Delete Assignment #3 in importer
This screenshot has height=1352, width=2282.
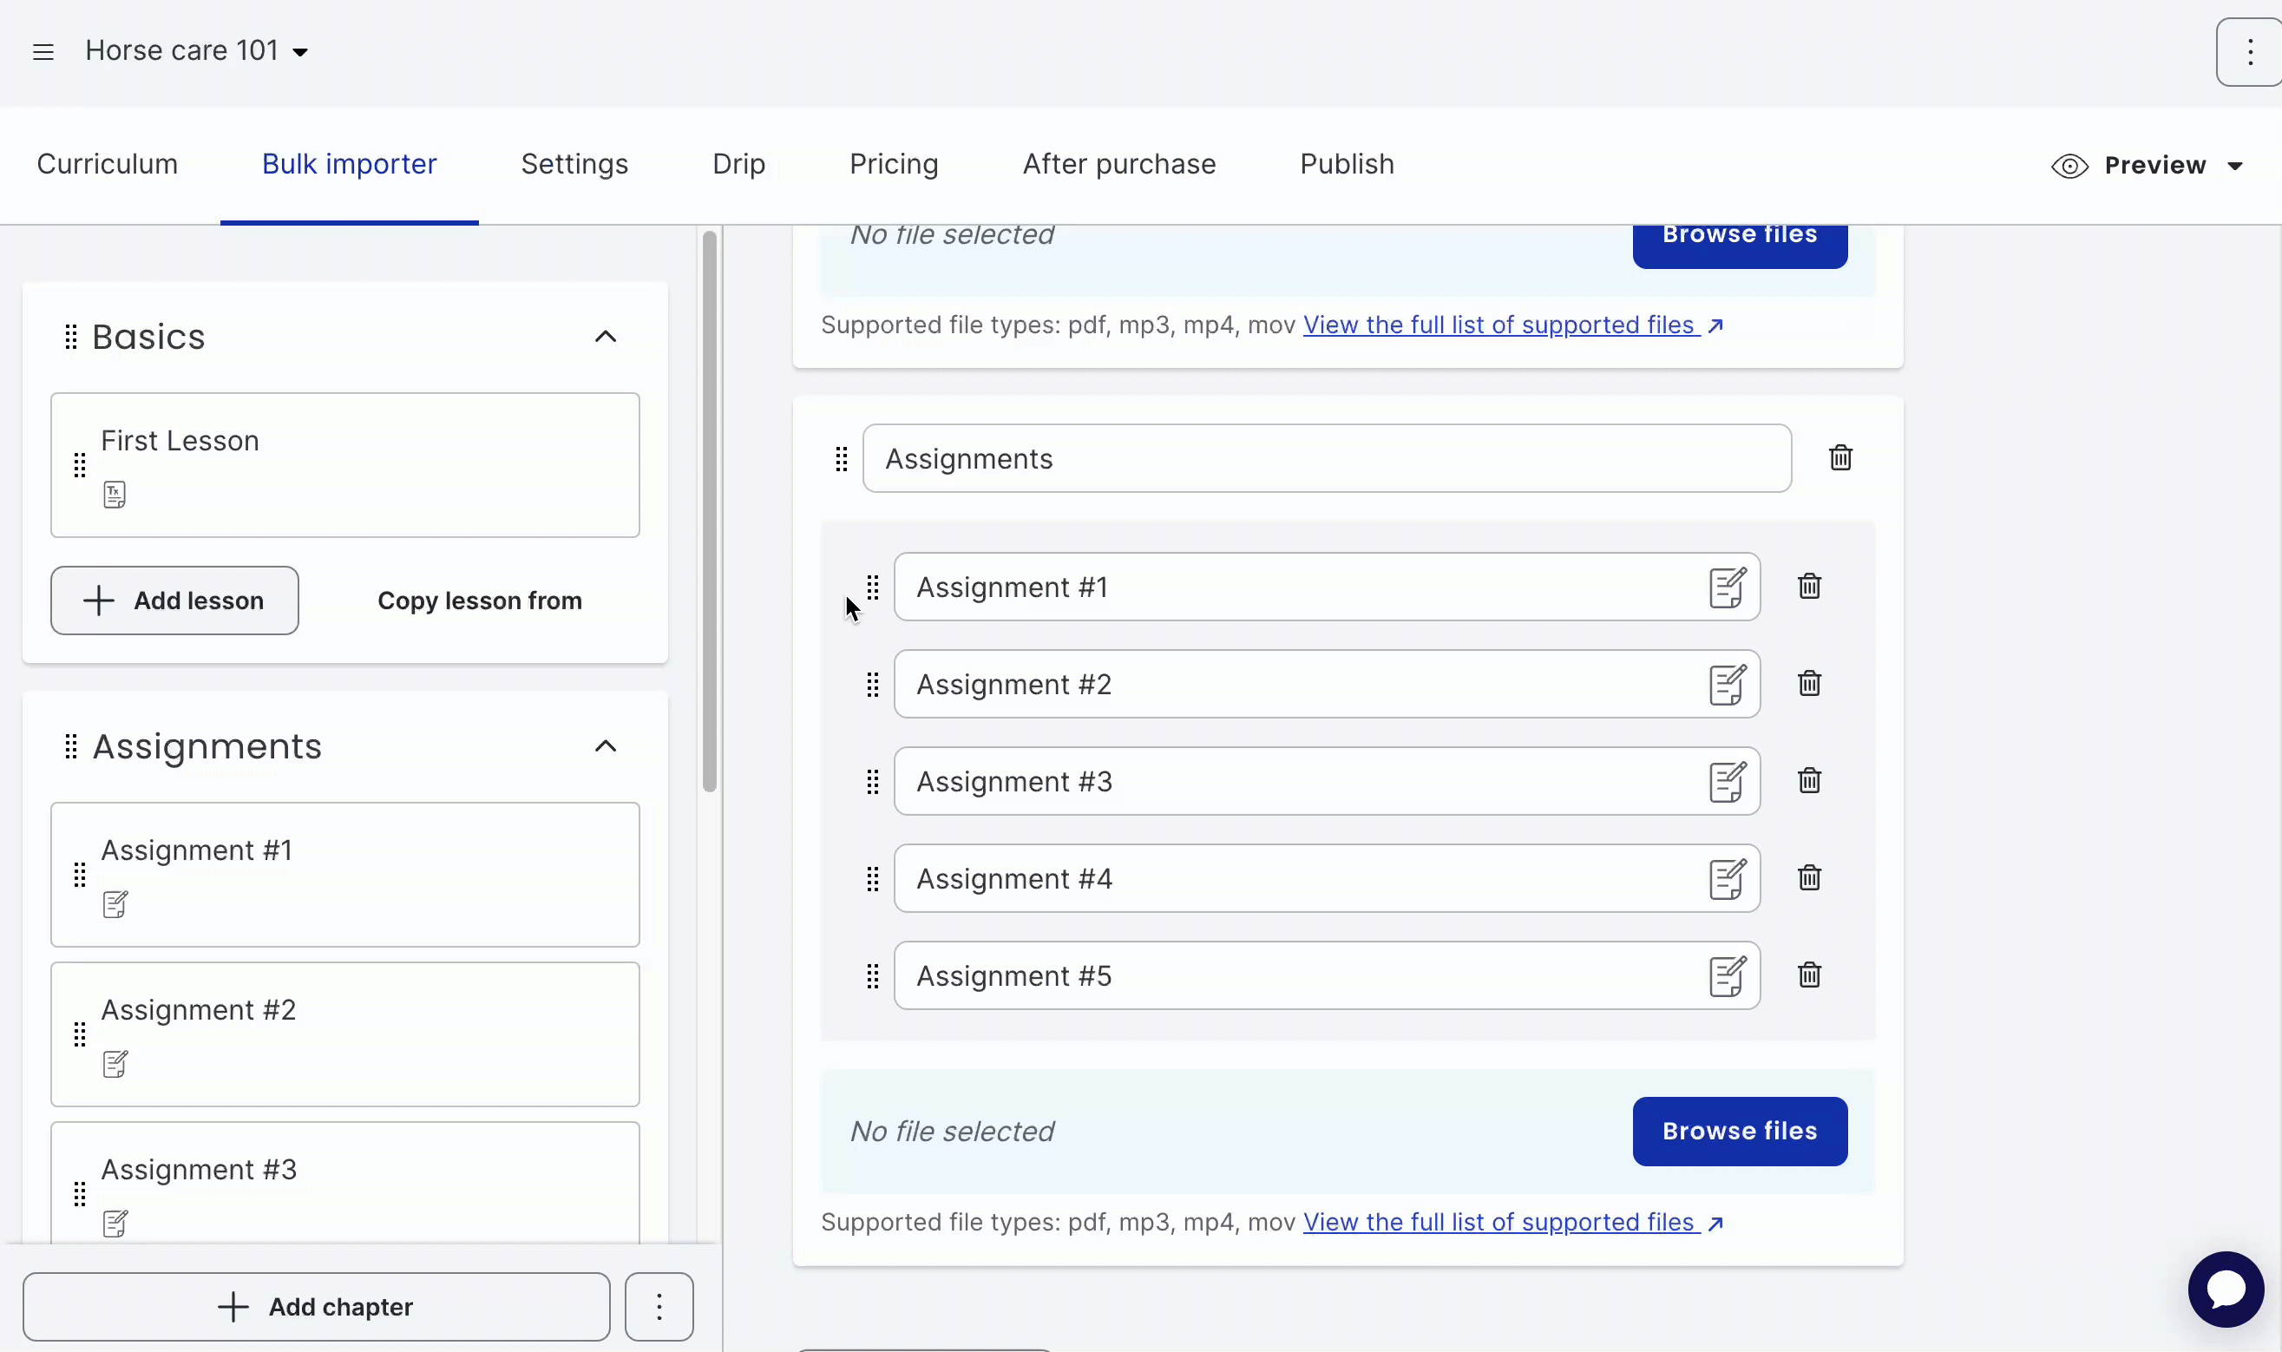[x=1809, y=781]
